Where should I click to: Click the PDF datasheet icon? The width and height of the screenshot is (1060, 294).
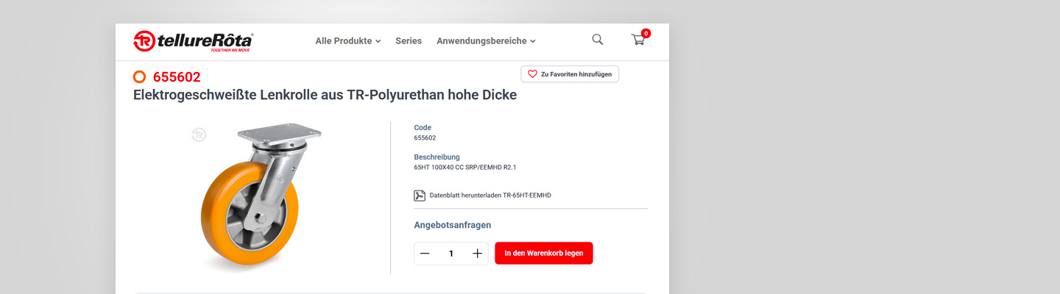(x=420, y=196)
